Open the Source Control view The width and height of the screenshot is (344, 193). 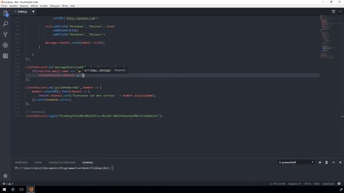(x=5, y=34)
